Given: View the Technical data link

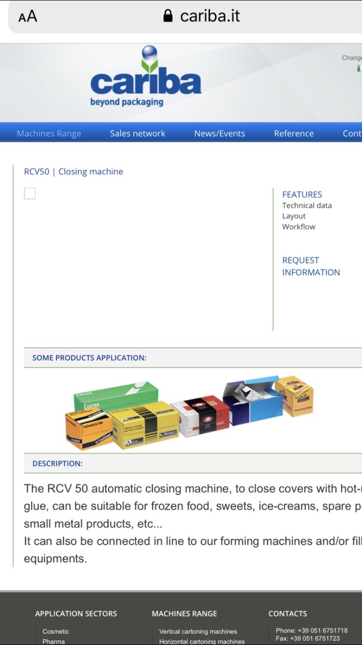Looking at the screenshot, I should pos(307,205).
